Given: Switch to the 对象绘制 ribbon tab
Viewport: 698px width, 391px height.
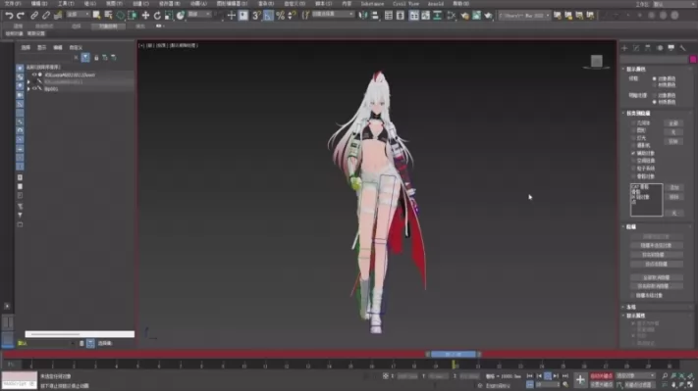Looking at the screenshot, I should 108,26.
